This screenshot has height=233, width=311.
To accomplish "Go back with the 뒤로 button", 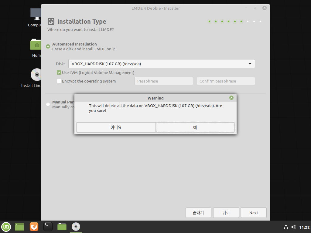I will [x=226, y=213].
